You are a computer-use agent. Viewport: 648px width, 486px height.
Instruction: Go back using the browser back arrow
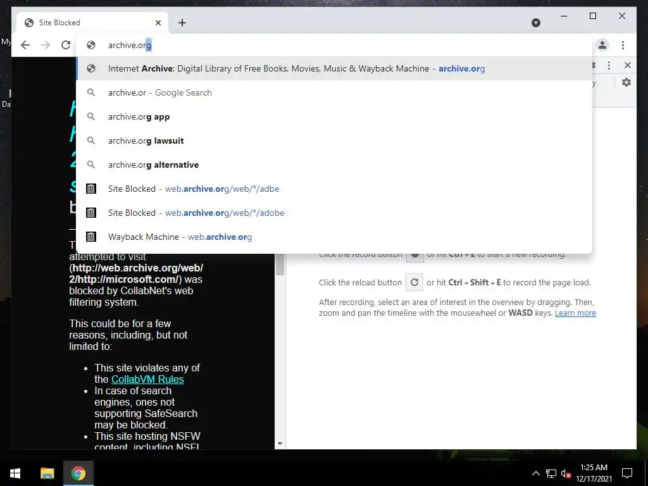tap(25, 45)
